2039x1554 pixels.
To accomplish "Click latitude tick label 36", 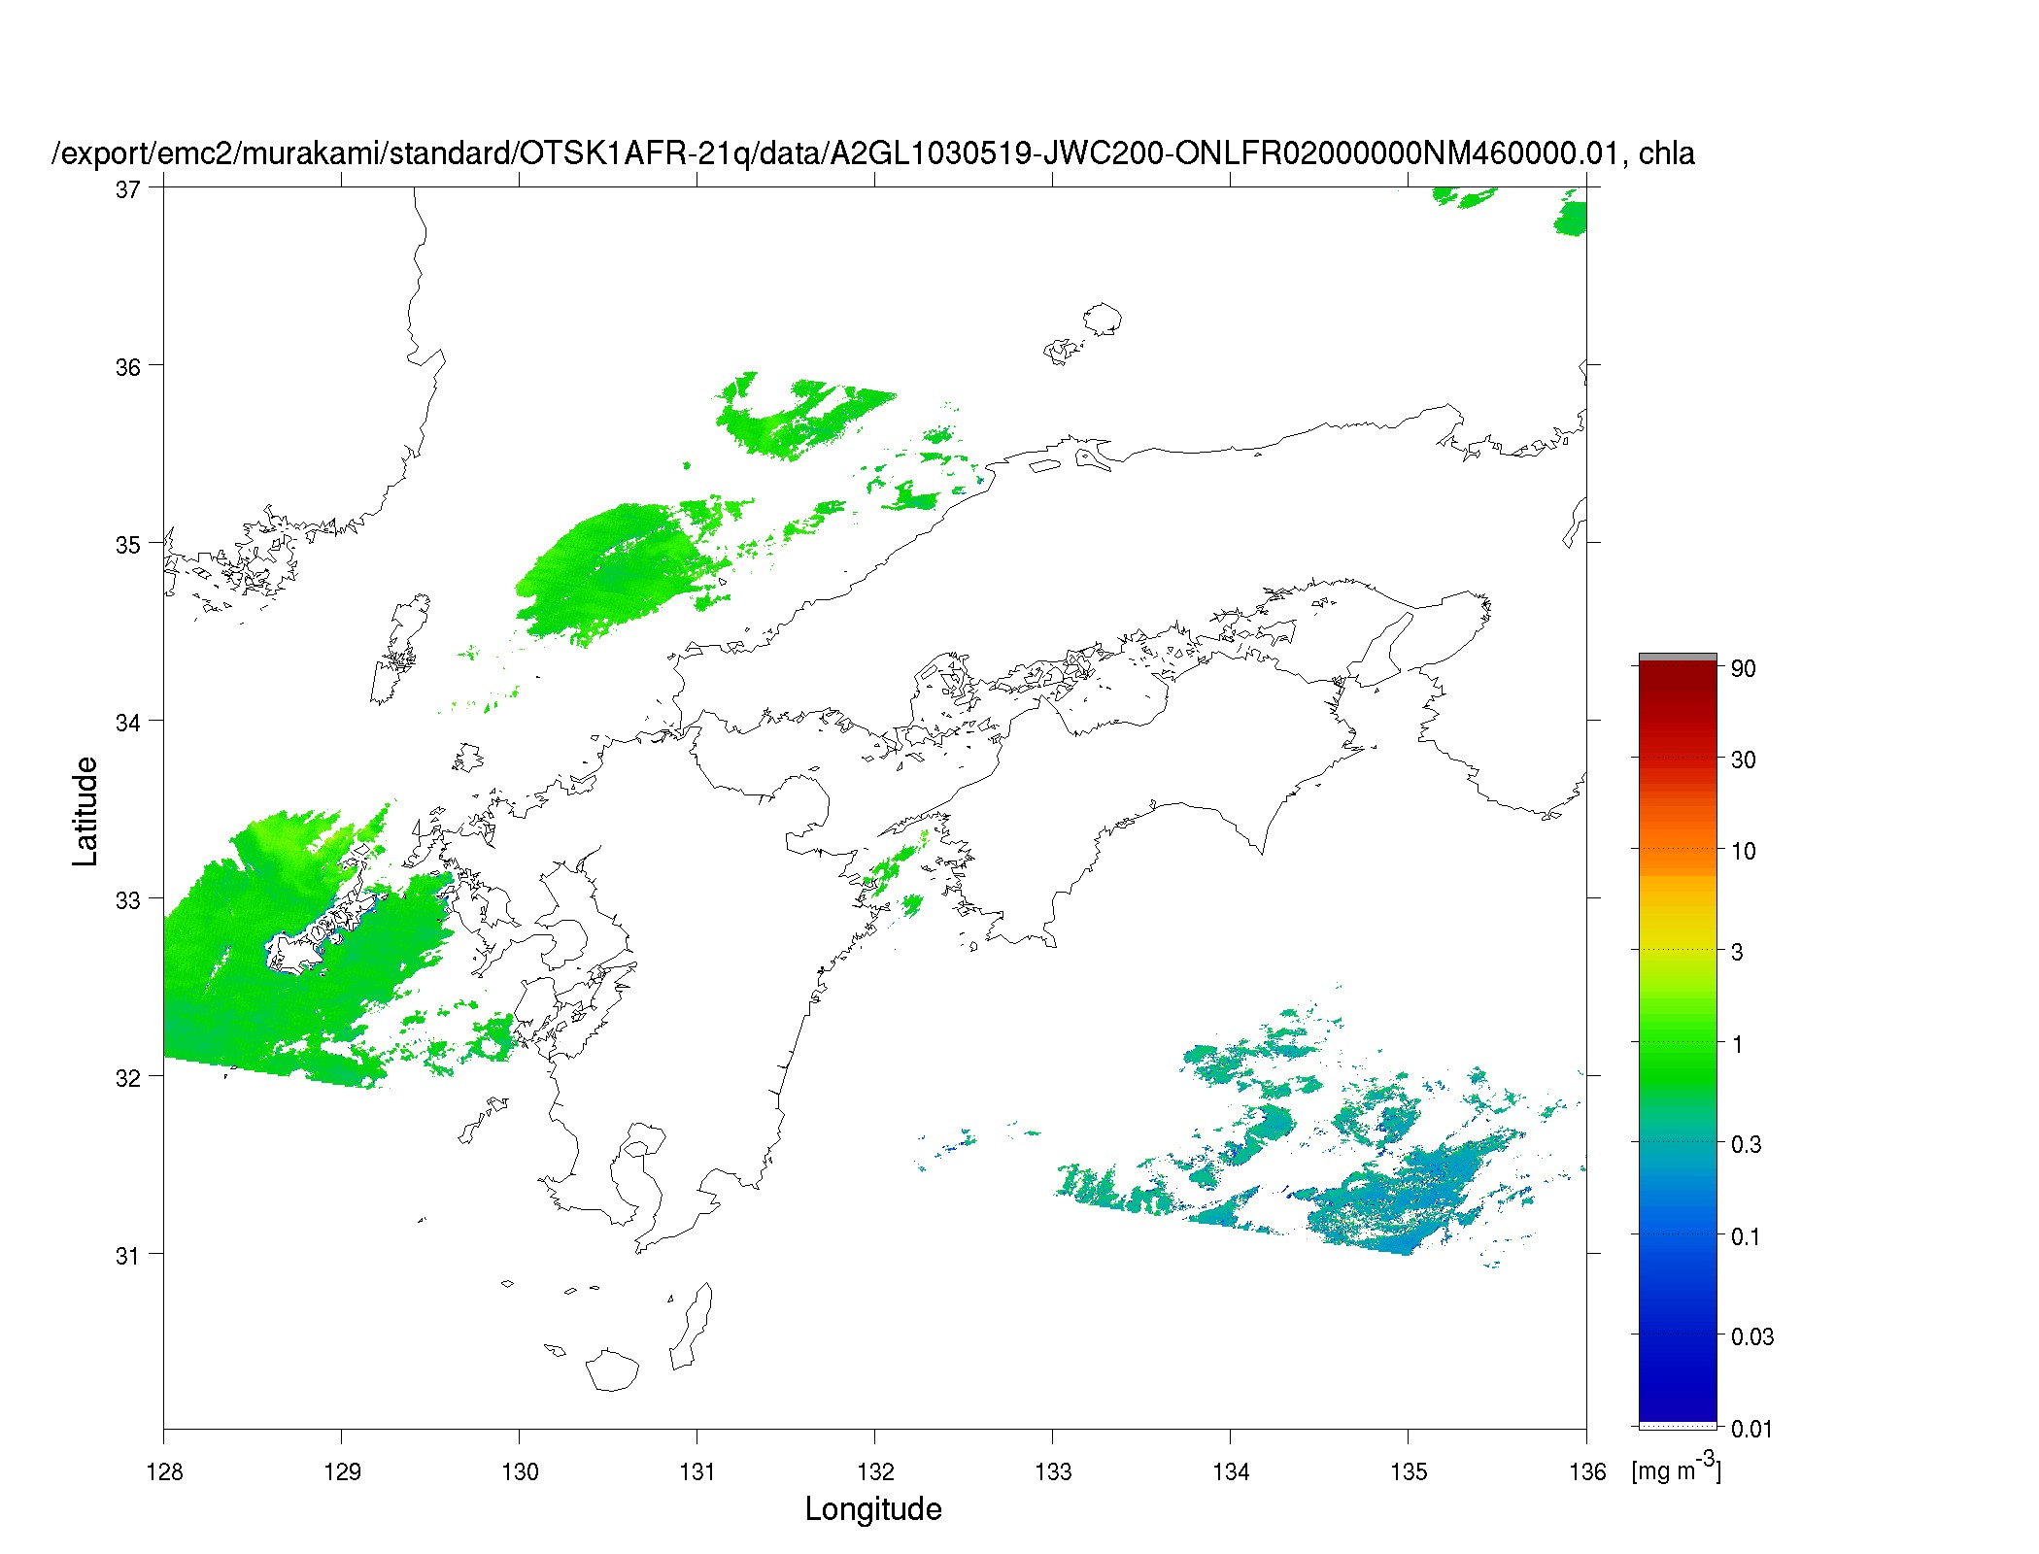I will pyautogui.click(x=128, y=367).
